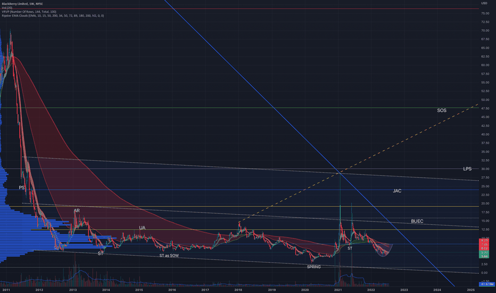Click the 2025 year label
The image size is (496, 293).
(x=470, y=290)
